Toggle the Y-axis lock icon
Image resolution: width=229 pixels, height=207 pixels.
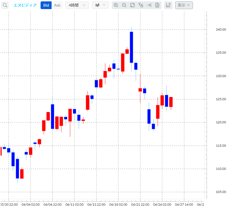[141, 5]
